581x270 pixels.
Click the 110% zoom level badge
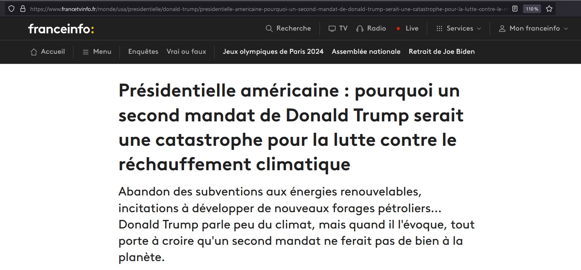(x=532, y=9)
